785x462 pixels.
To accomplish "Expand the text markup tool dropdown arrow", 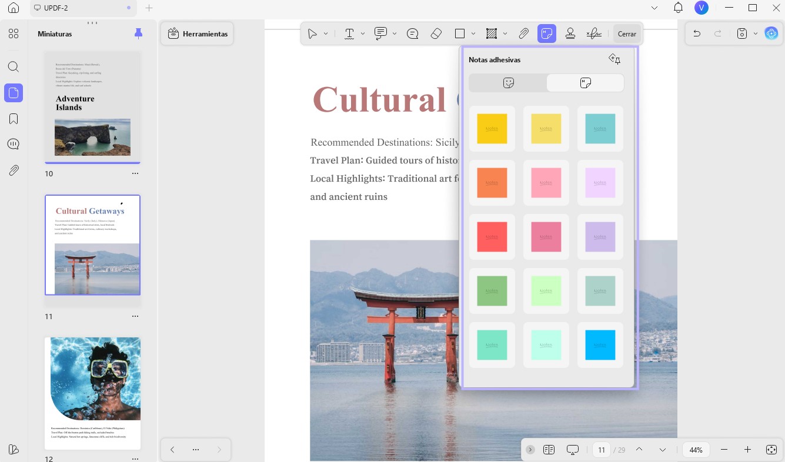I will click(x=363, y=34).
